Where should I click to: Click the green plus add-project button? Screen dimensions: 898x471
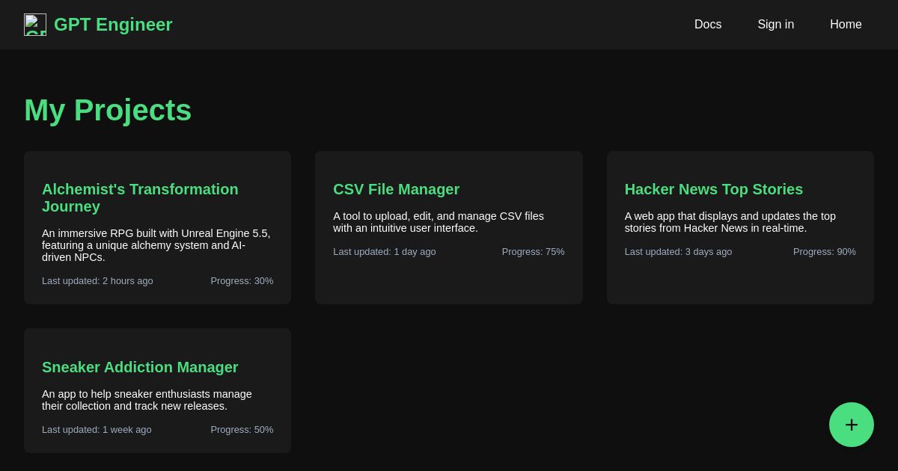pyautogui.click(x=851, y=425)
